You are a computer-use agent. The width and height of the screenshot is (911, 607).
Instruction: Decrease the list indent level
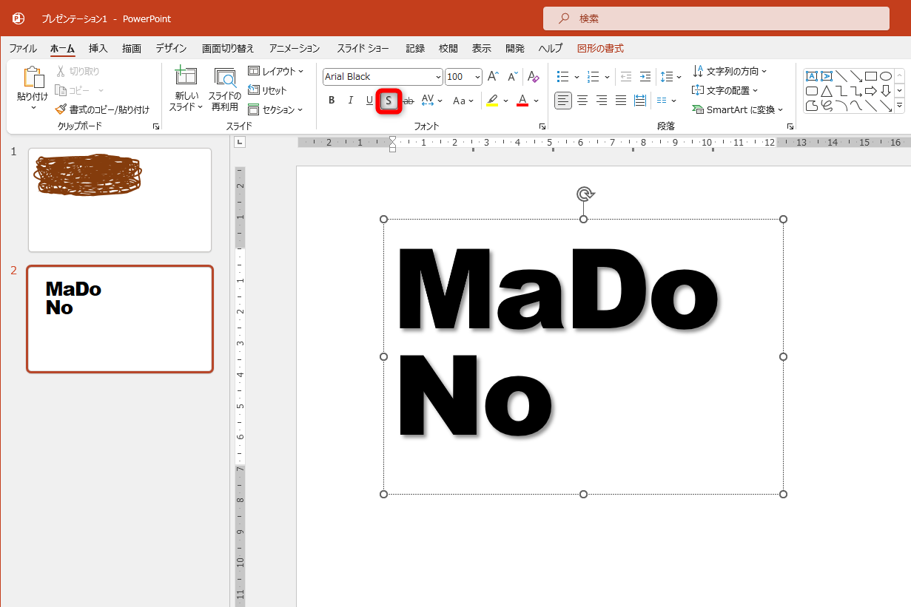[x=626, y=77]
